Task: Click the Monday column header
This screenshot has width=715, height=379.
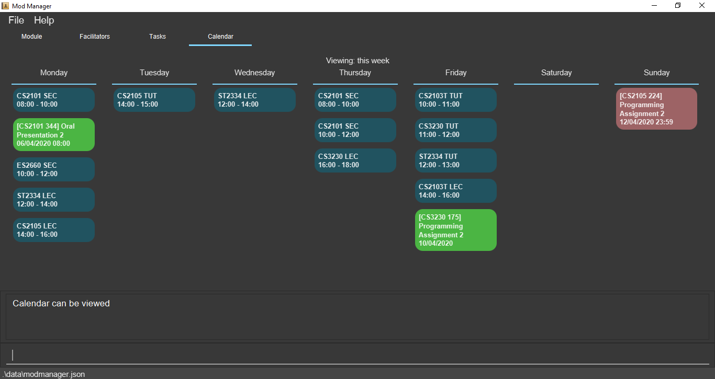Action: 54,73
